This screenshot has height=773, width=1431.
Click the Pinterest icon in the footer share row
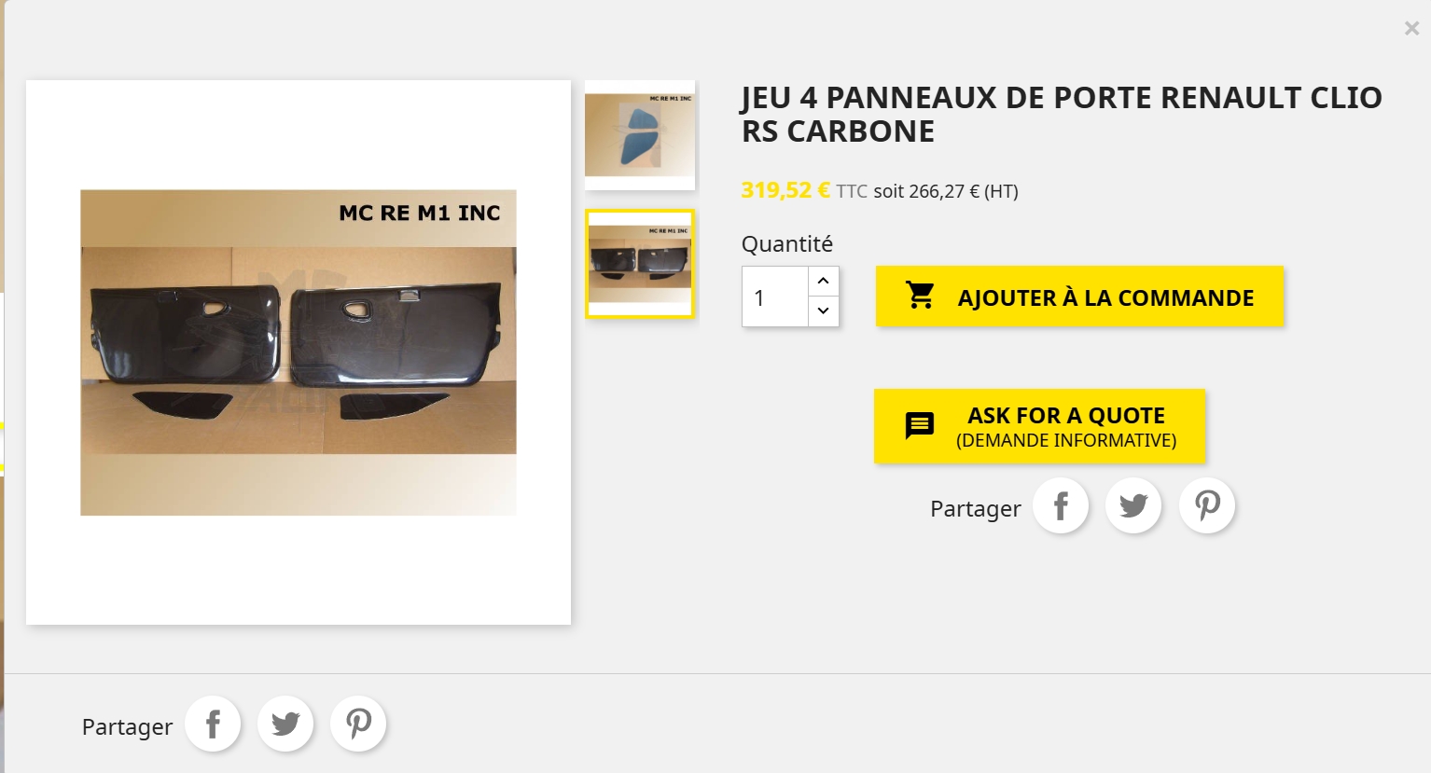click(358, 724)
